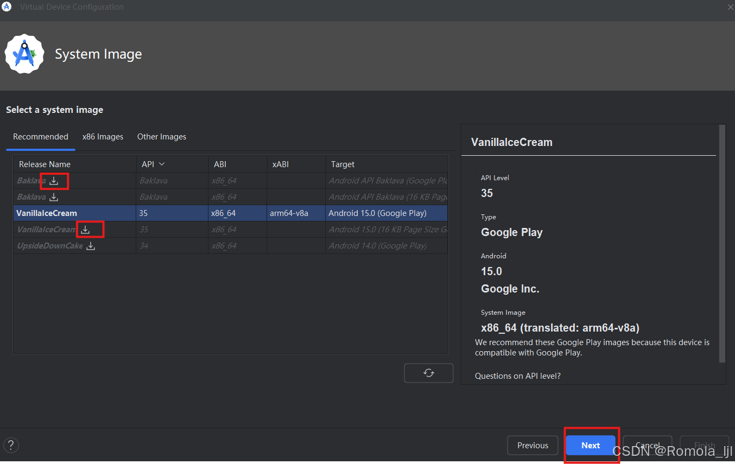Viewport: 735px width, 464px height.
Task: Go to the Next step
Action: [591, 445]
